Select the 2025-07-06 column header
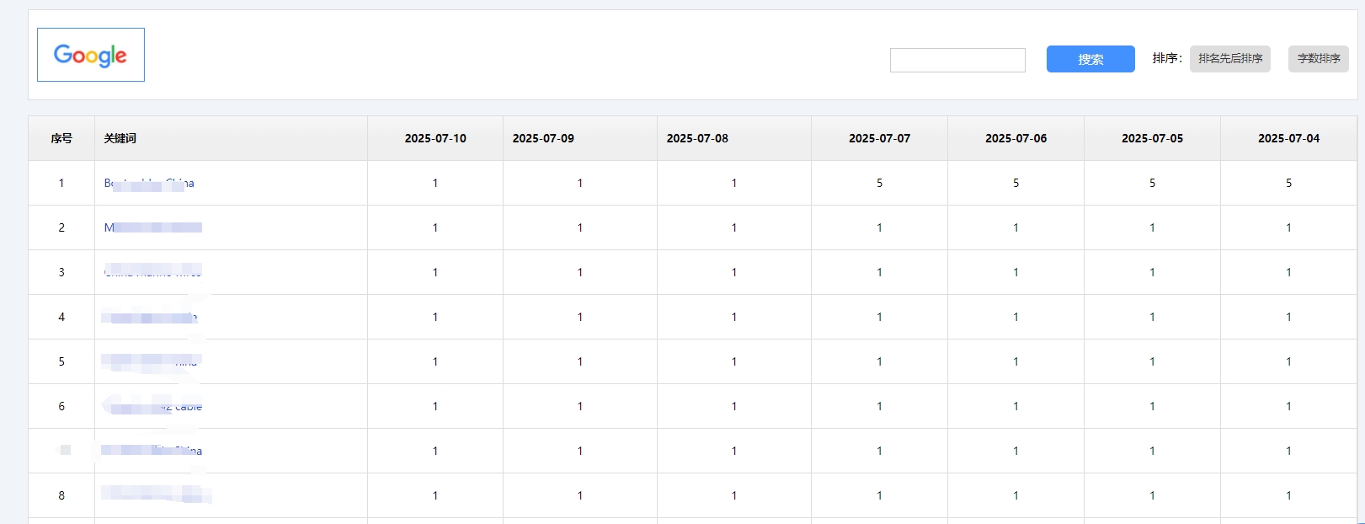Image resolution: width=1365 pixels, height=524 pixels. [x=1016, y=138]
